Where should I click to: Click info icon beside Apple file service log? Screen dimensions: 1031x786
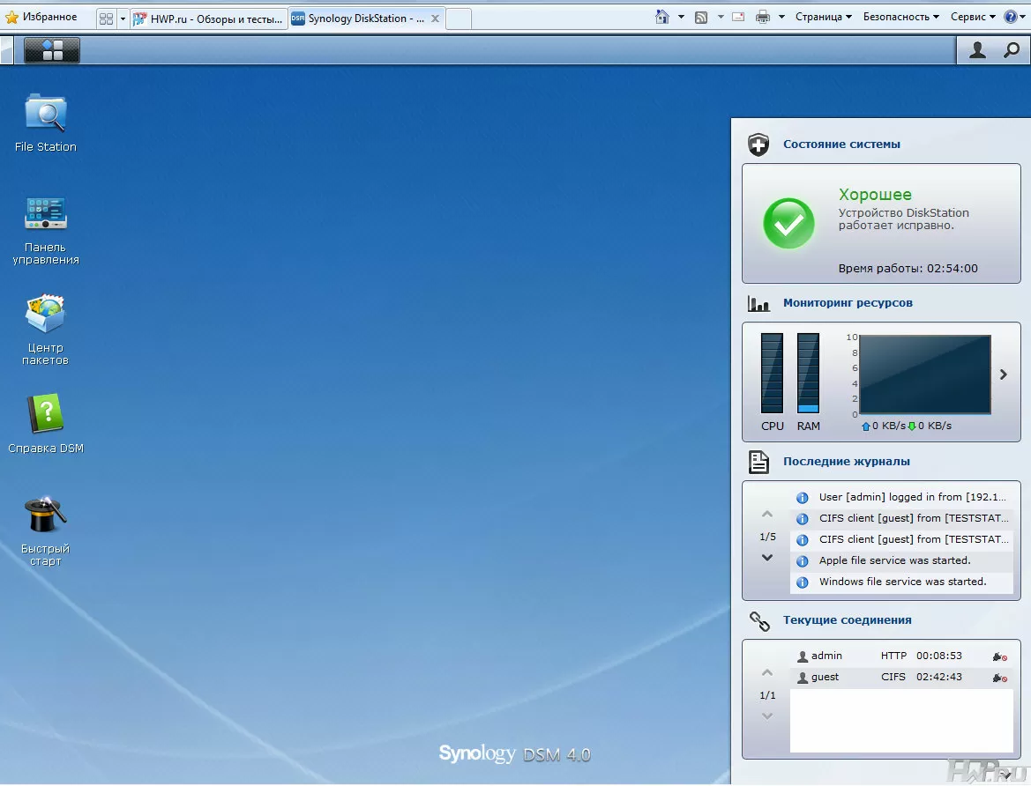point(803,561)
